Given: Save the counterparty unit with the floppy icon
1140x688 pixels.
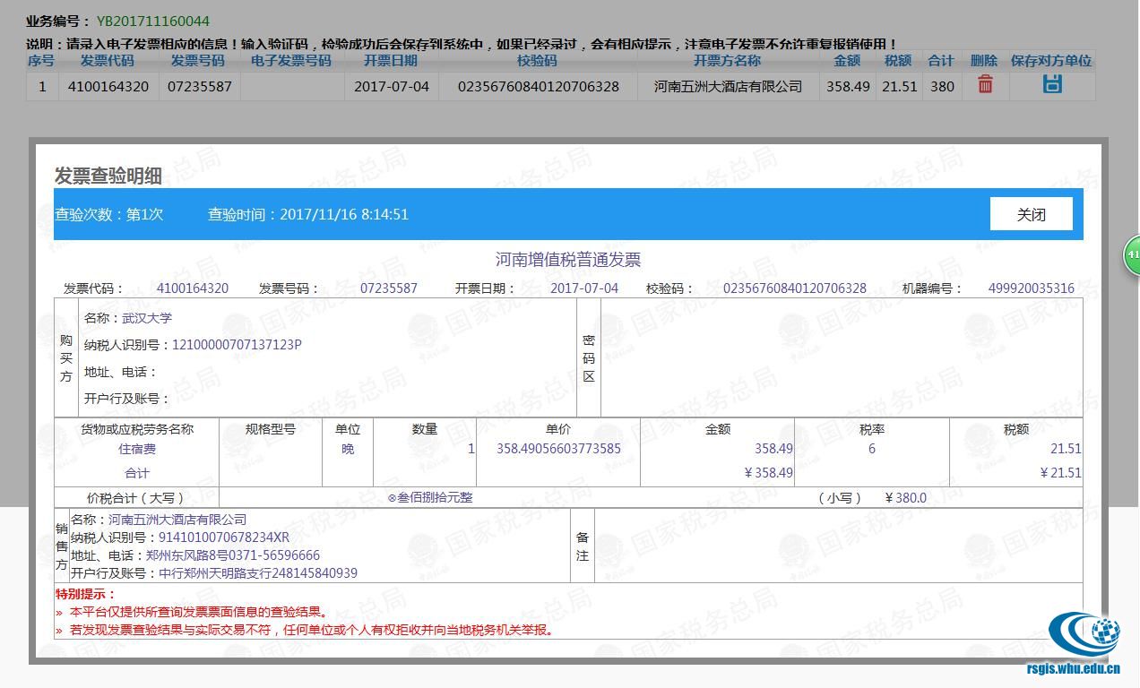Looking at the screenshot, I should [1052, 84].
